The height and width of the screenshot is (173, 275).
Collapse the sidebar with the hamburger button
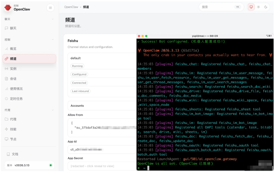click(50, 8)
